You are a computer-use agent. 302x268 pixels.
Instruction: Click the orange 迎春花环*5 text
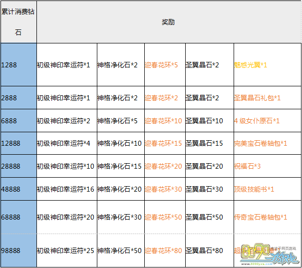(161, 65)
